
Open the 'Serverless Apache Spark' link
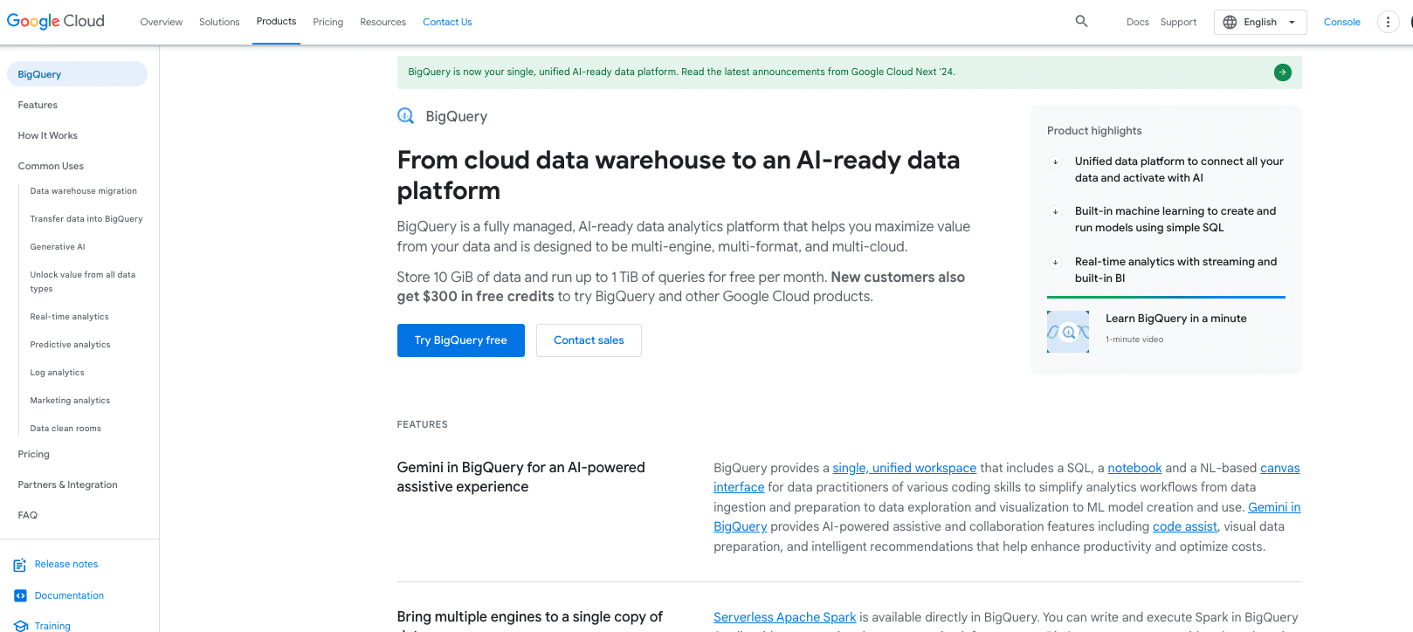click(784, 617)
